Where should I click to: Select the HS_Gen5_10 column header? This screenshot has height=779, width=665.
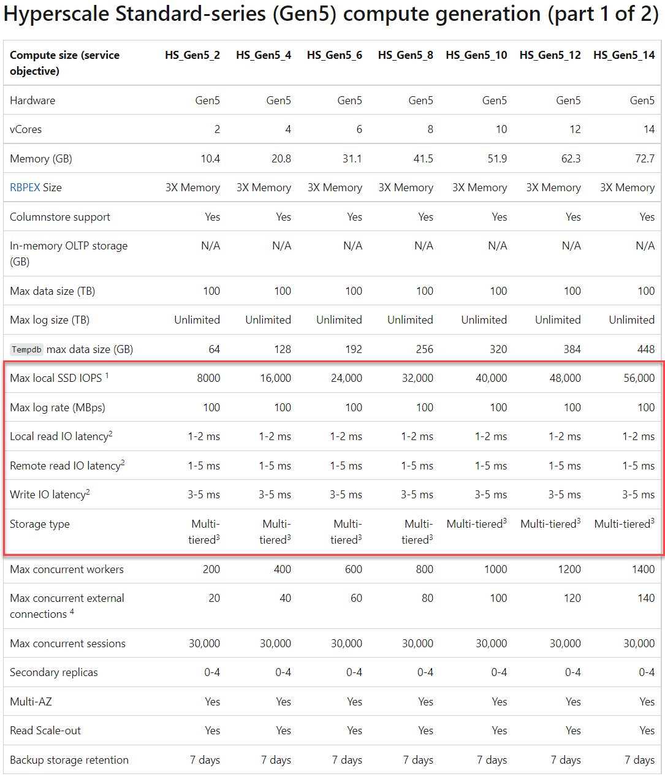pos(477,55)
